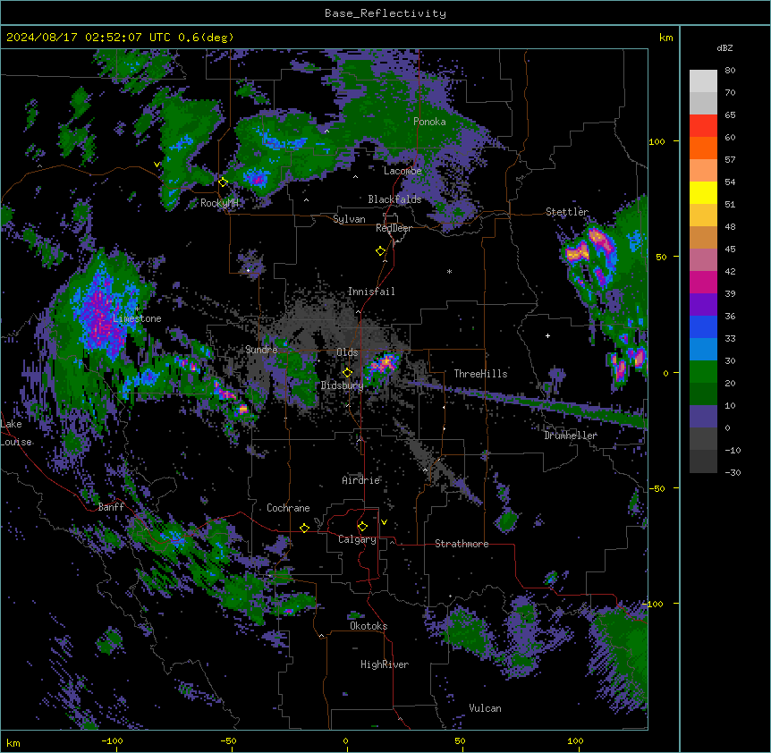This screenshot has height=753, width=771.
Task: Click the purple storm core west of Limestone label
Action: pyautogui.click(x=101, y=317)
